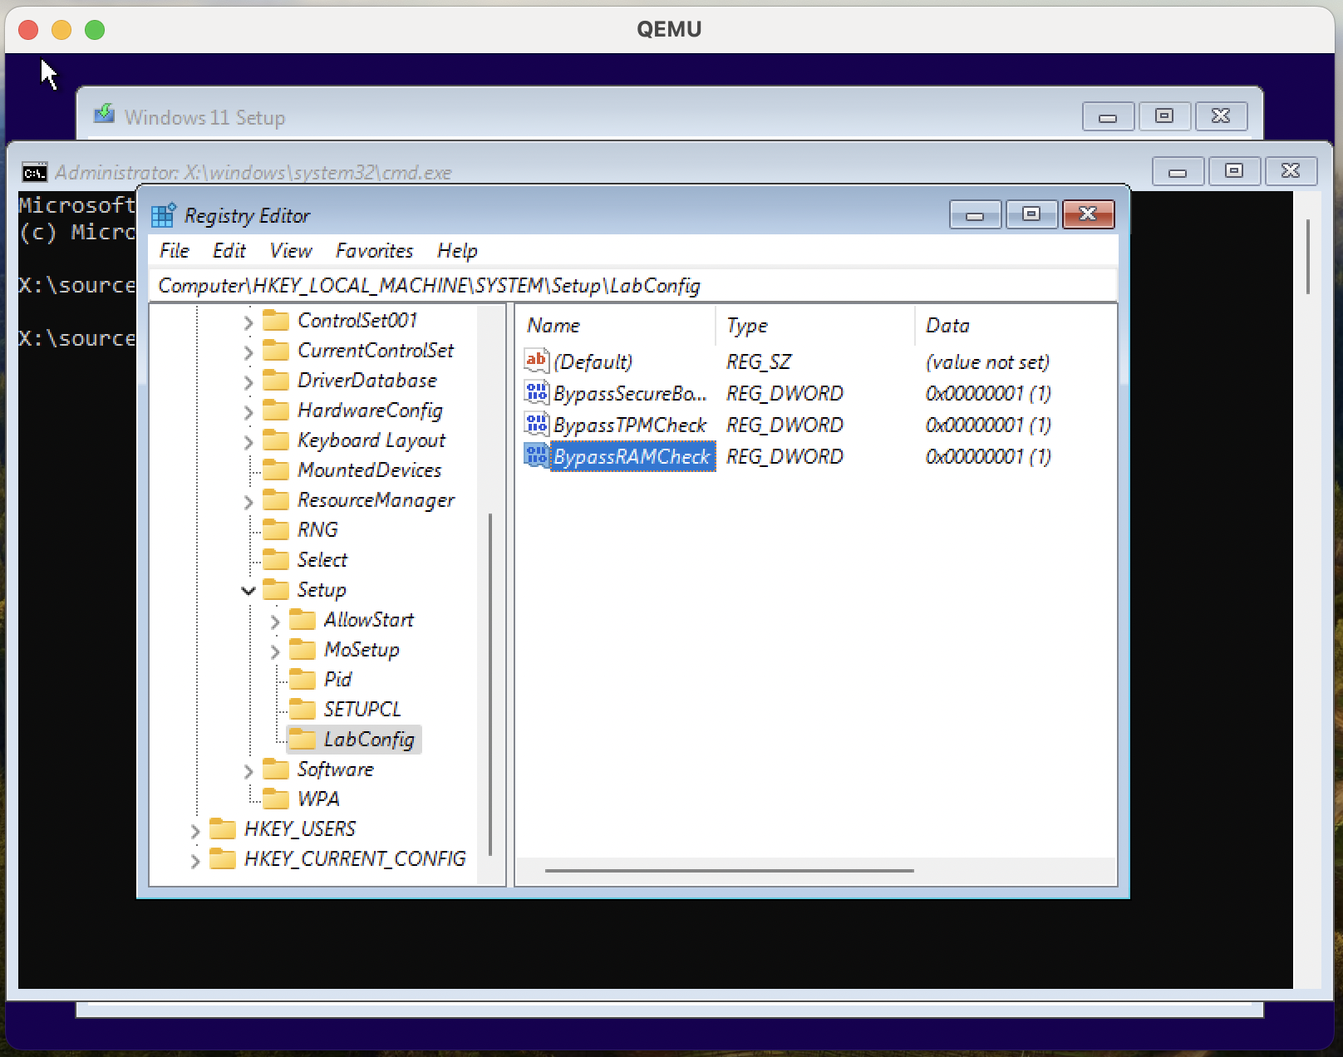Expand the HKEY_USERS hive
The height and width of the screenshot is (1057, 1343).
pyautogui.click(x=195, y=831)
